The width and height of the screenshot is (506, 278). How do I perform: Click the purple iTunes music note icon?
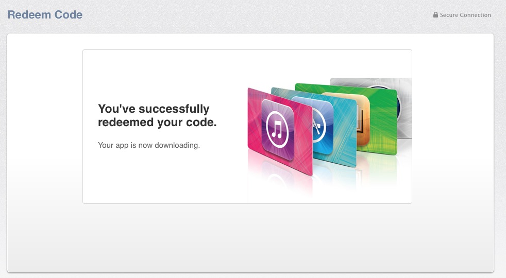click(x=278, y=129)
